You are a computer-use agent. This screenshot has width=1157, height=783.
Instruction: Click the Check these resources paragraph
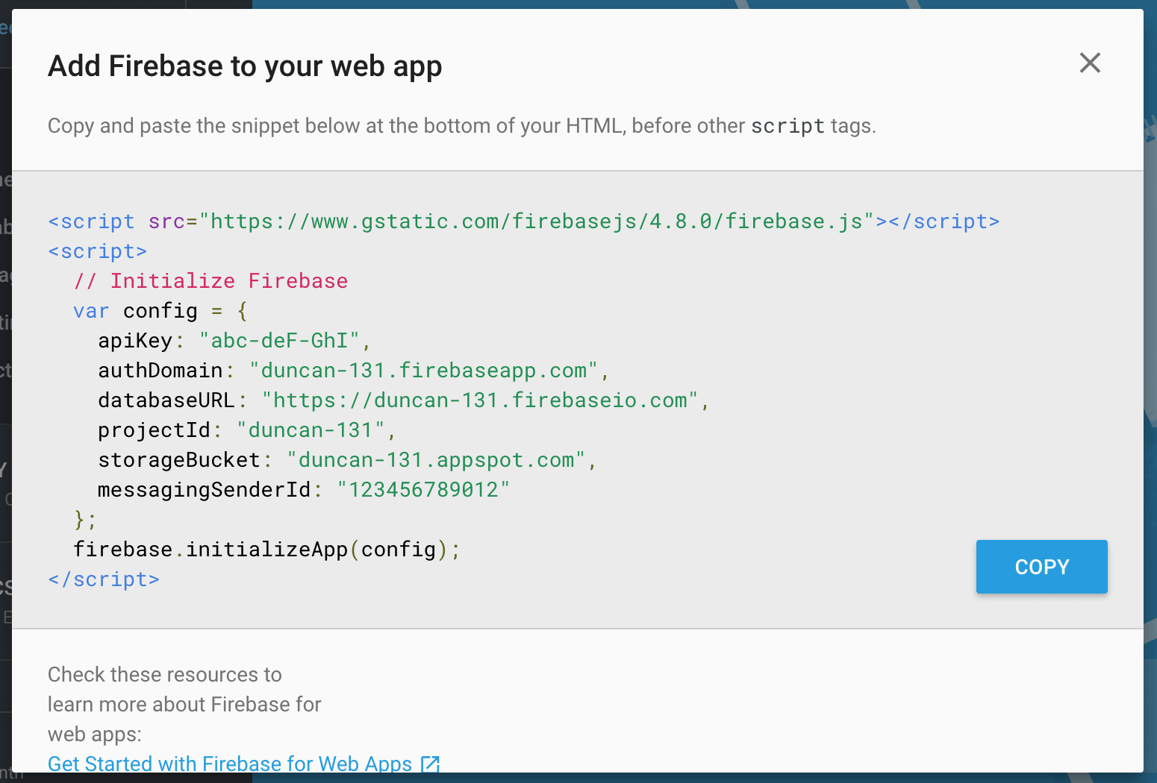click(184, 704)
